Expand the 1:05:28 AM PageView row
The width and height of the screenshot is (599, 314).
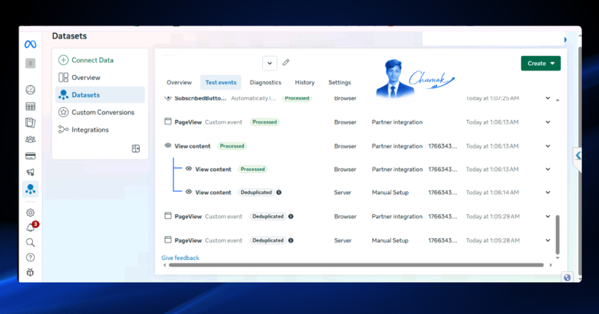pos(548,241)
